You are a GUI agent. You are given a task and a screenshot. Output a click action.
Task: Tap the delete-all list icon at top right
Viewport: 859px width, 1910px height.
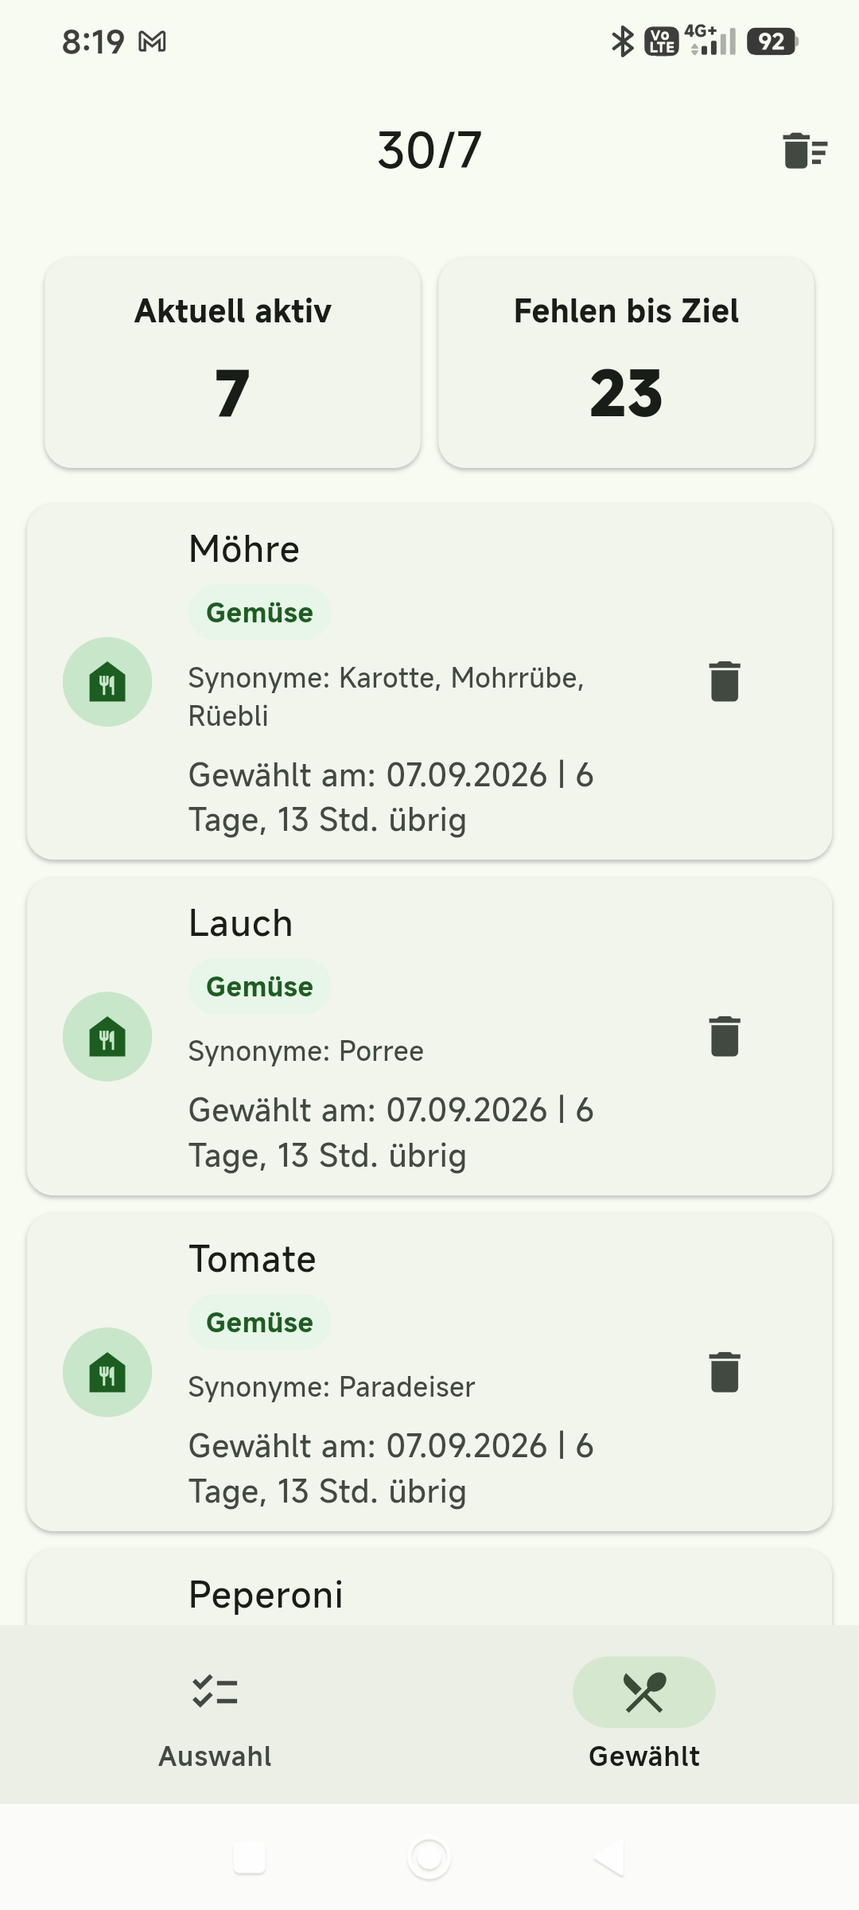click(805, 150)
